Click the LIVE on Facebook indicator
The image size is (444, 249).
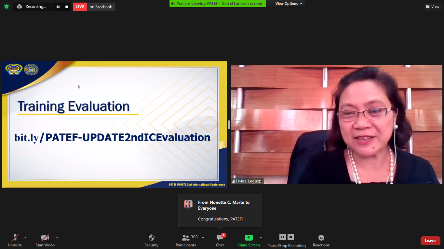tap(94, 7)
